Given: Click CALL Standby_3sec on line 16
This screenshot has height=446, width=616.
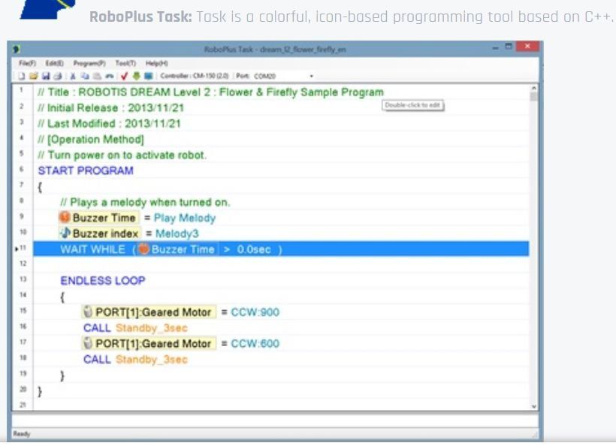Looking at the screenshot, I should pos(135,328).
